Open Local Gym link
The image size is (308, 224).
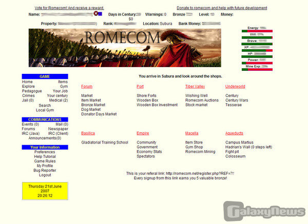tap(45, 110)
